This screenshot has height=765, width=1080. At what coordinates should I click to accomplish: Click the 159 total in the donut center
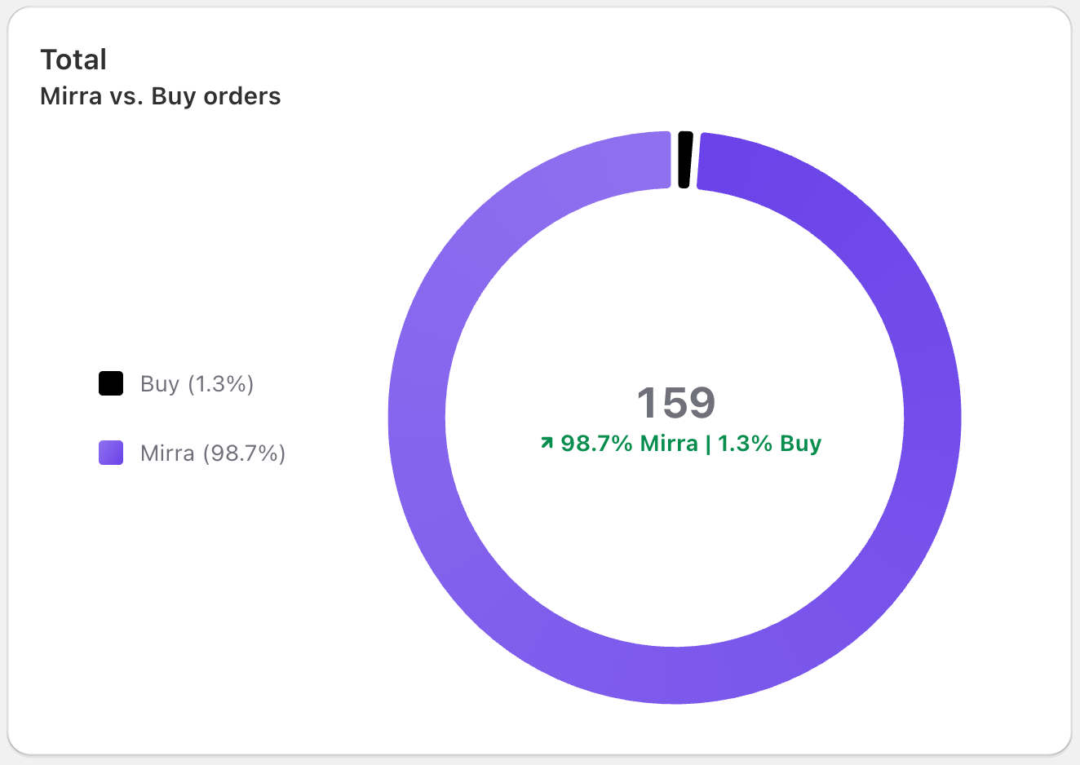[x=675, y=402]
